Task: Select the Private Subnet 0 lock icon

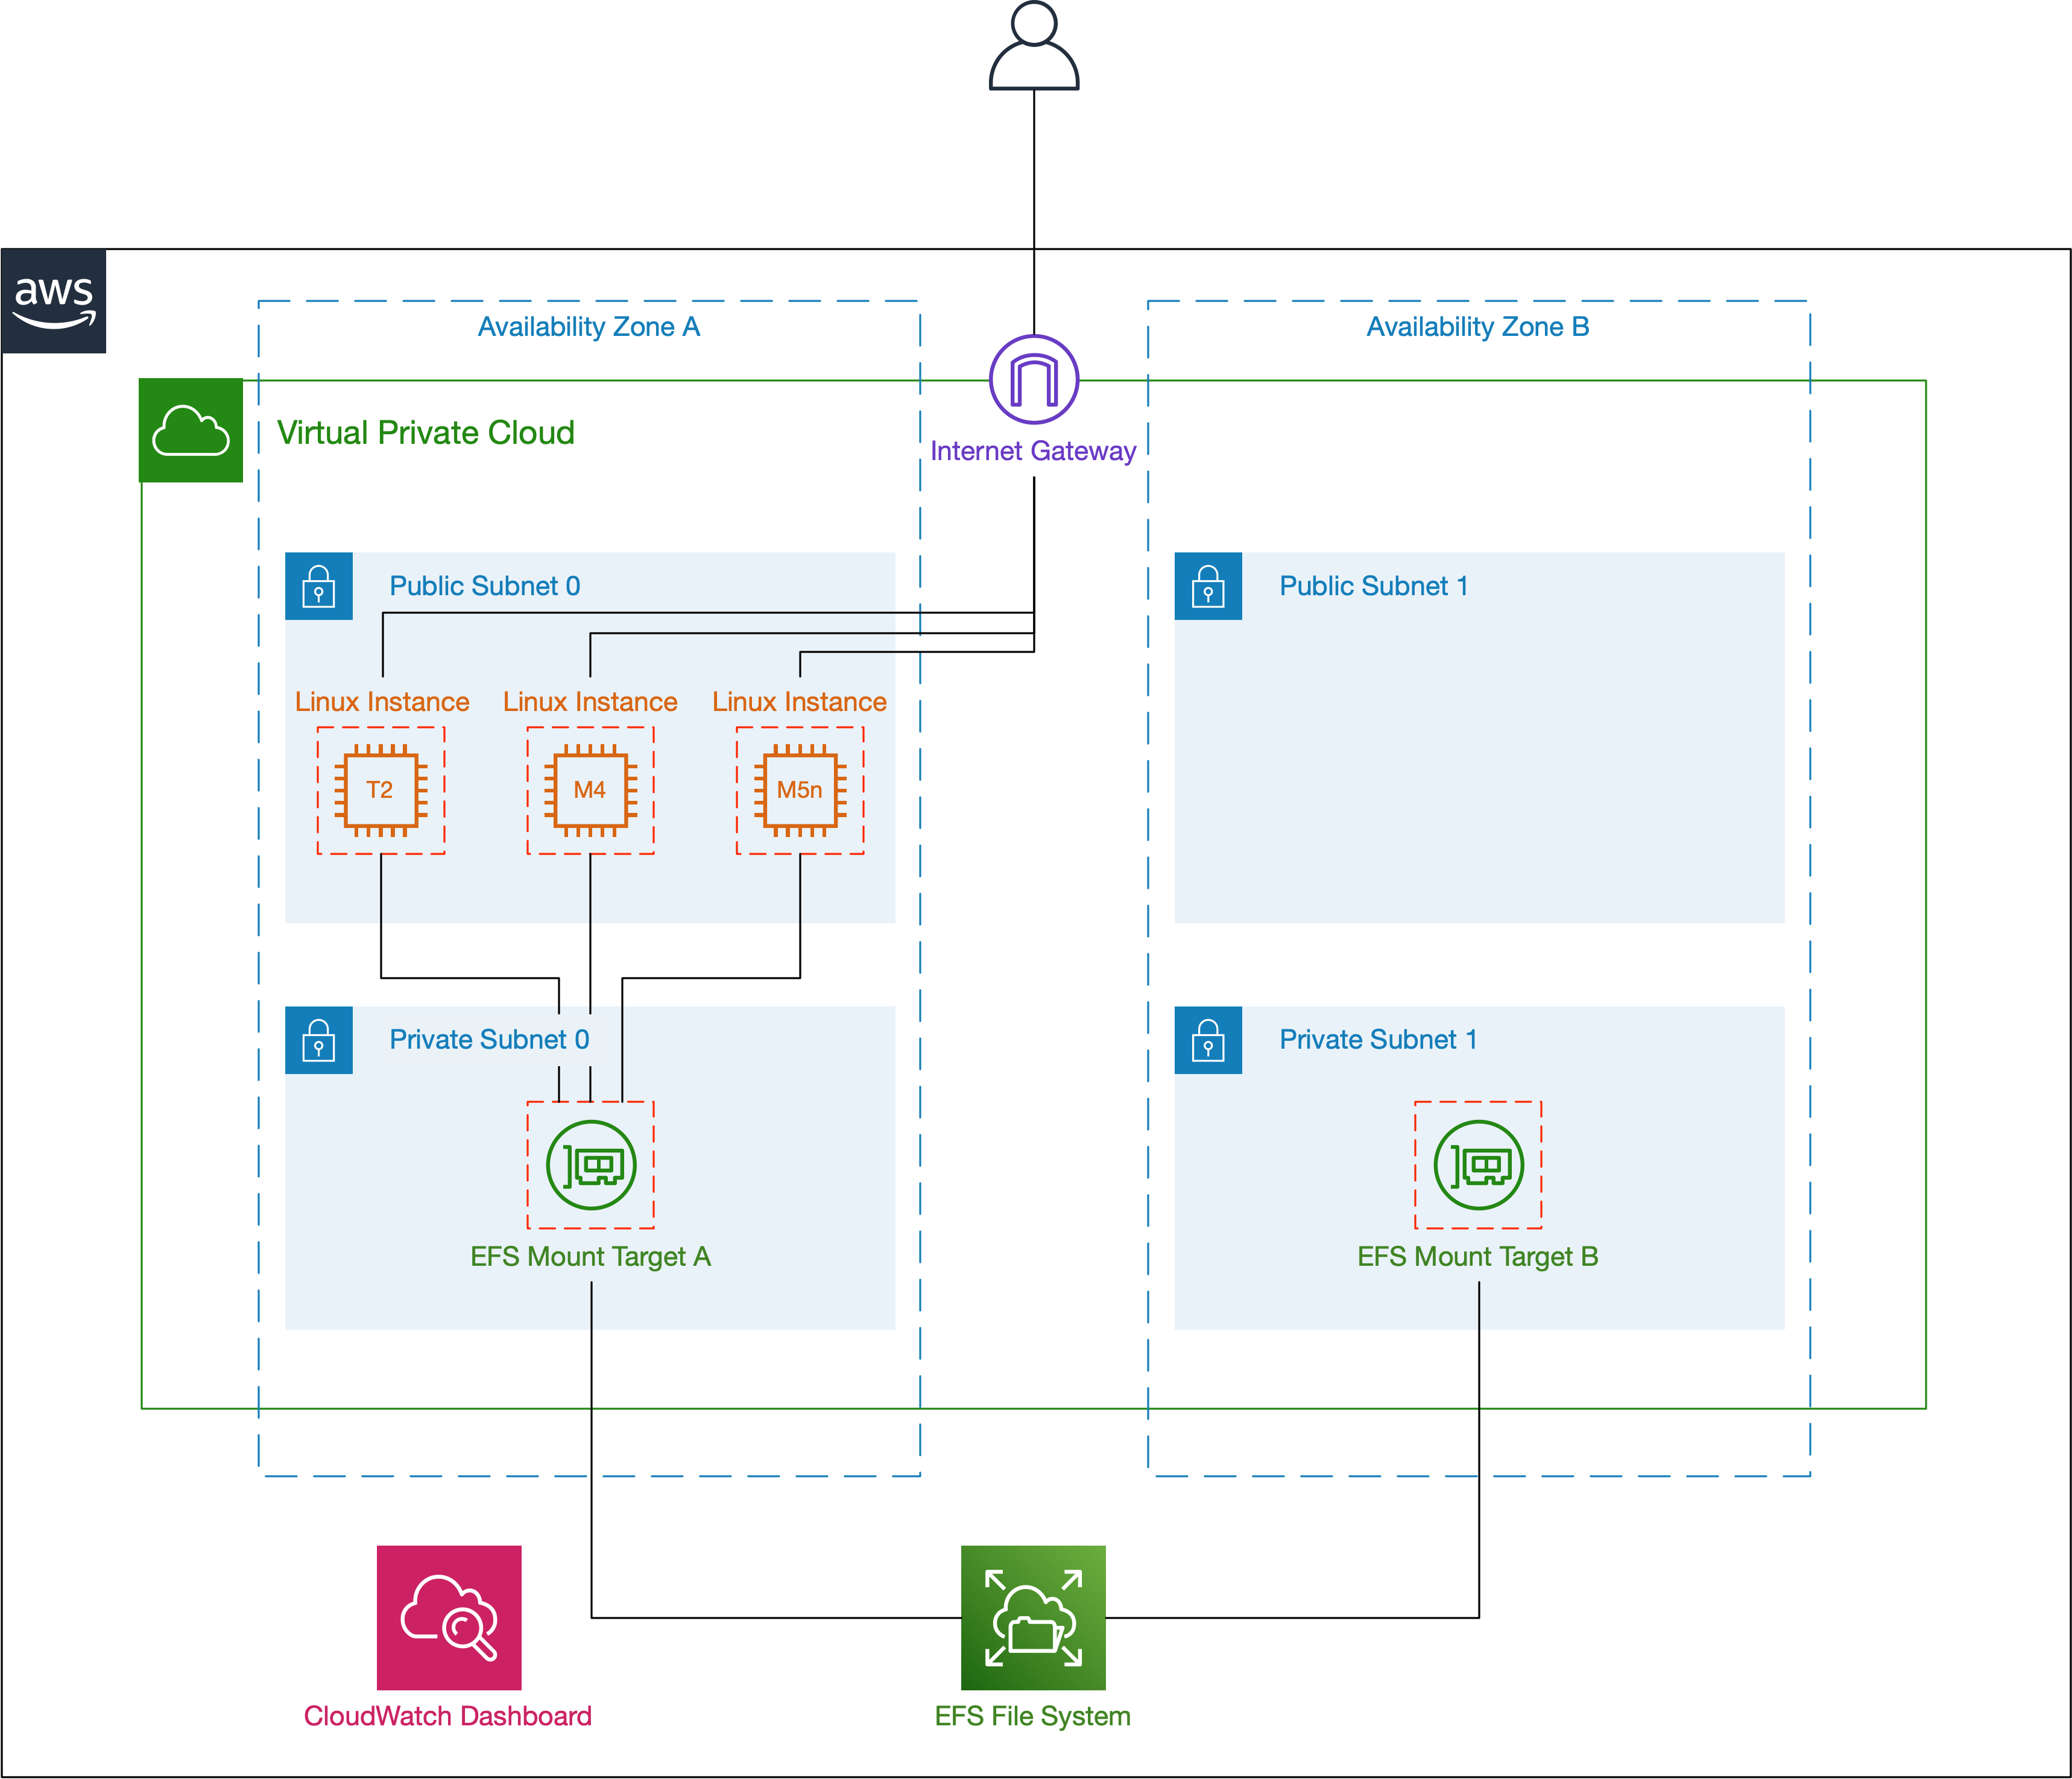Action: (319, 1040)
